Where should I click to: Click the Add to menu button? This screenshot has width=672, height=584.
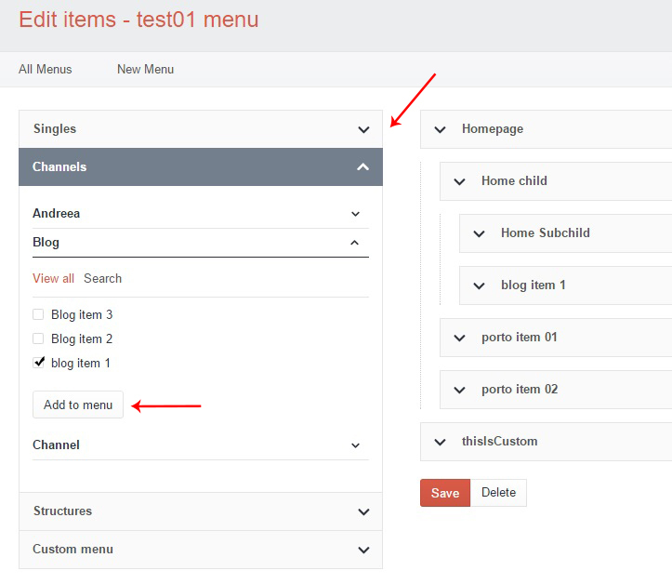[x=78, y=405]
